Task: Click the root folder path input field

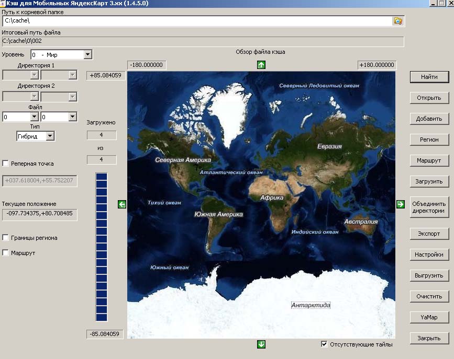Action: (x=196, y=21)
